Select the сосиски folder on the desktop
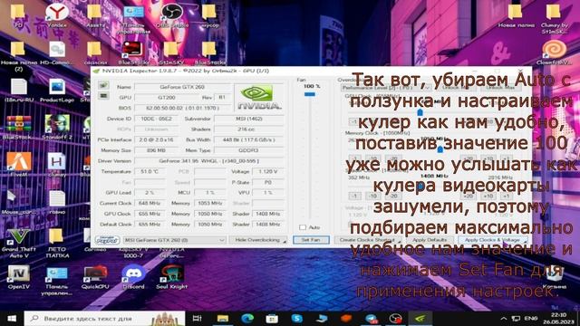580x326 pixels. 95,53
